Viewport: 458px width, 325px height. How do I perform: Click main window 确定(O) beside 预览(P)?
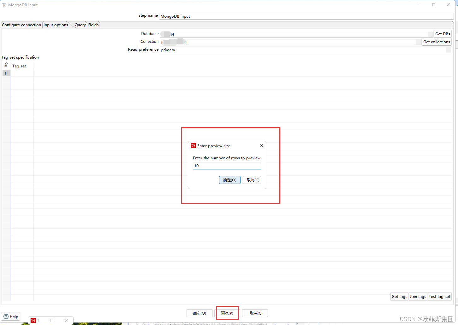200,313
